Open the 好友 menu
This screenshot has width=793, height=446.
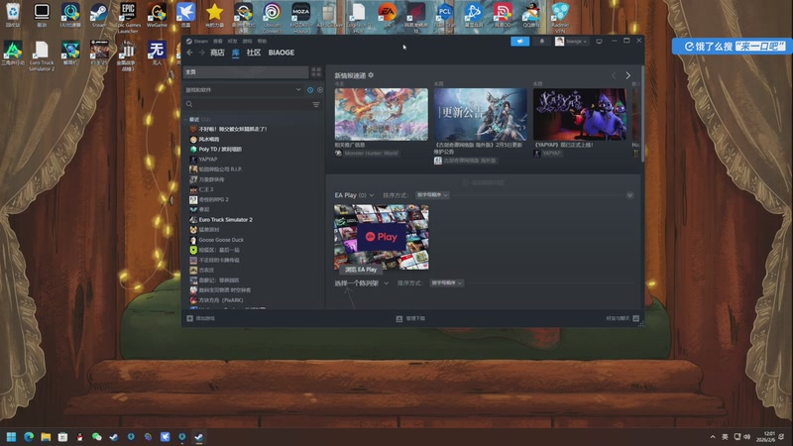[232, 41]
